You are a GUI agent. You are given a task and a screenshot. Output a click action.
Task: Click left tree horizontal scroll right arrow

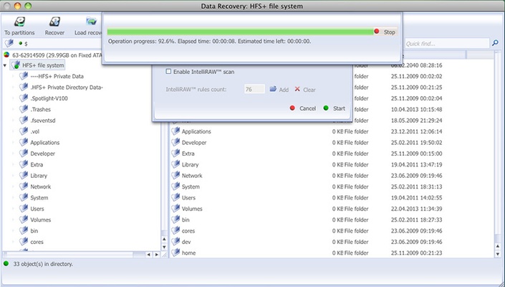pyautogui.click(x=157, y=255)
